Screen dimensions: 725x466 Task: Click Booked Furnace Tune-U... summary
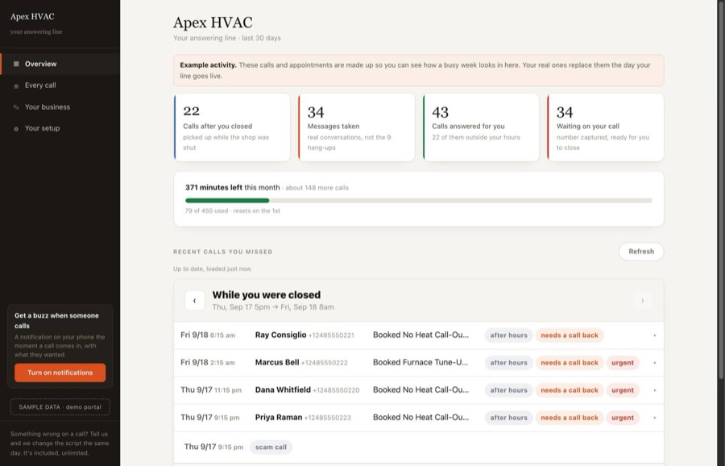[x=420, y=362]
